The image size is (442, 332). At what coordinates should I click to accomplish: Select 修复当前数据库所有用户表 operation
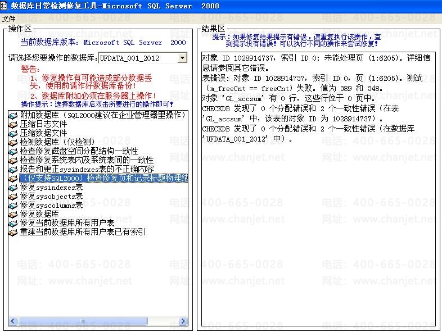(x=67, y=223)
